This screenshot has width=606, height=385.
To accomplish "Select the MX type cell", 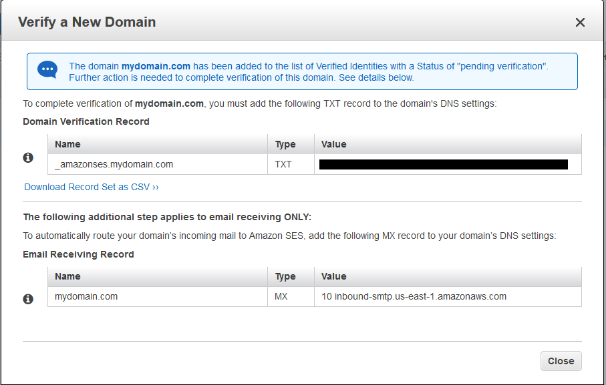I will pyautogui.click(x=291, y=297).
